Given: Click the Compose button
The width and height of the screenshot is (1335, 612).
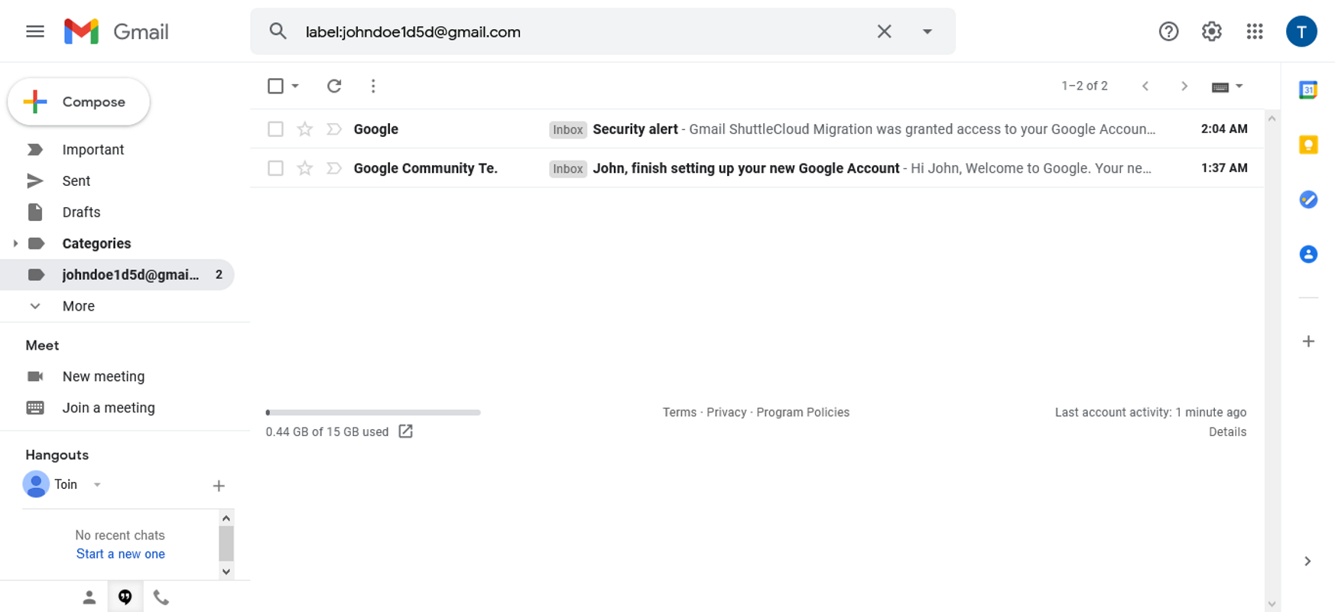Looking at the screenshot, I should tap(79, 102).
